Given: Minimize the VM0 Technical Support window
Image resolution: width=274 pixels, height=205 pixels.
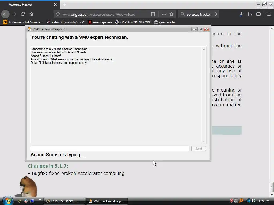Looking at the screenshot, I should [194, 29].
